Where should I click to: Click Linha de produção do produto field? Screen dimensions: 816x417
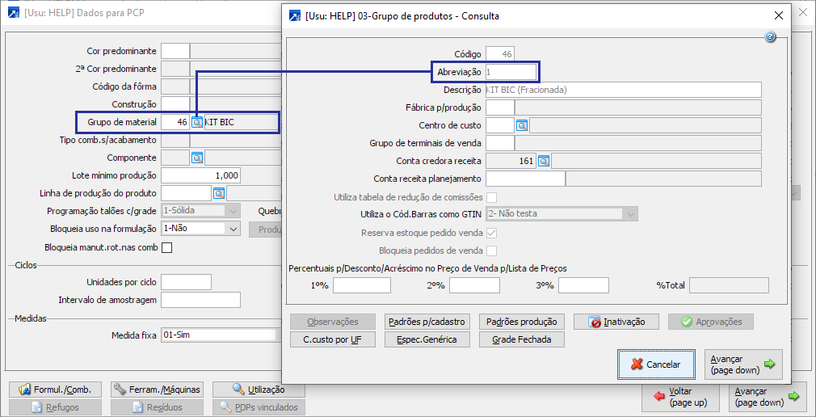click(x=187, y=193)
